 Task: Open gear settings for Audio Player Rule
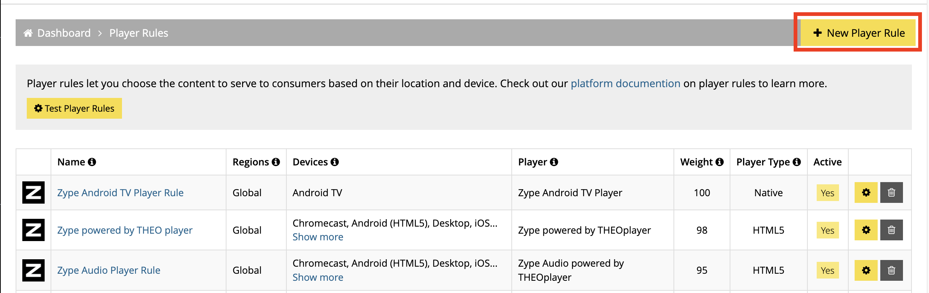(866, 270)
